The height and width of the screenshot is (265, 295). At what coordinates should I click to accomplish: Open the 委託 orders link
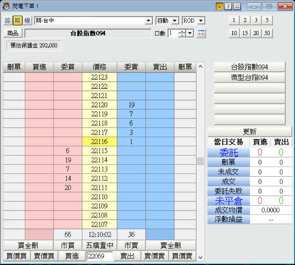click(229, 152)
